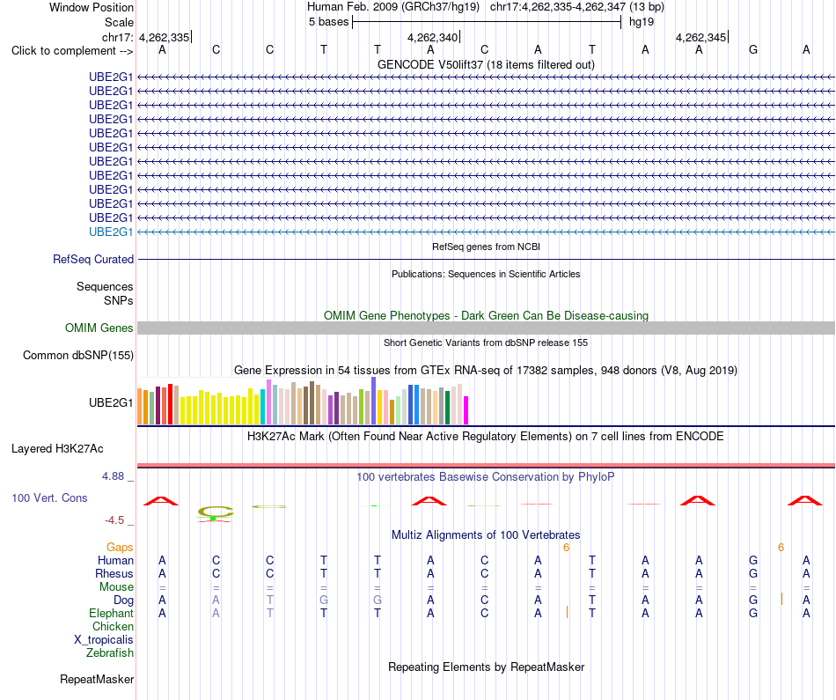Click the UBE2G1 GTEx track label
The image size is (836, 700).
point(111,402)
